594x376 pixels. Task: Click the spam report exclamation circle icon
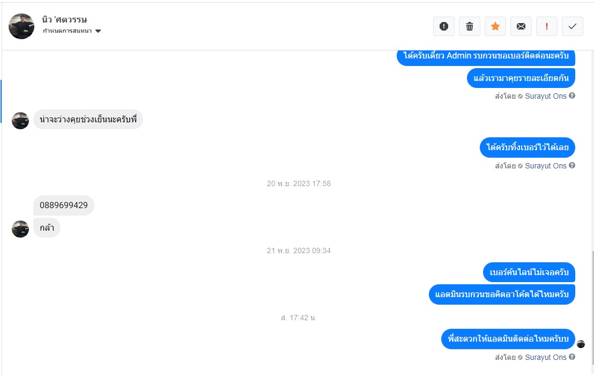point(443,26)
